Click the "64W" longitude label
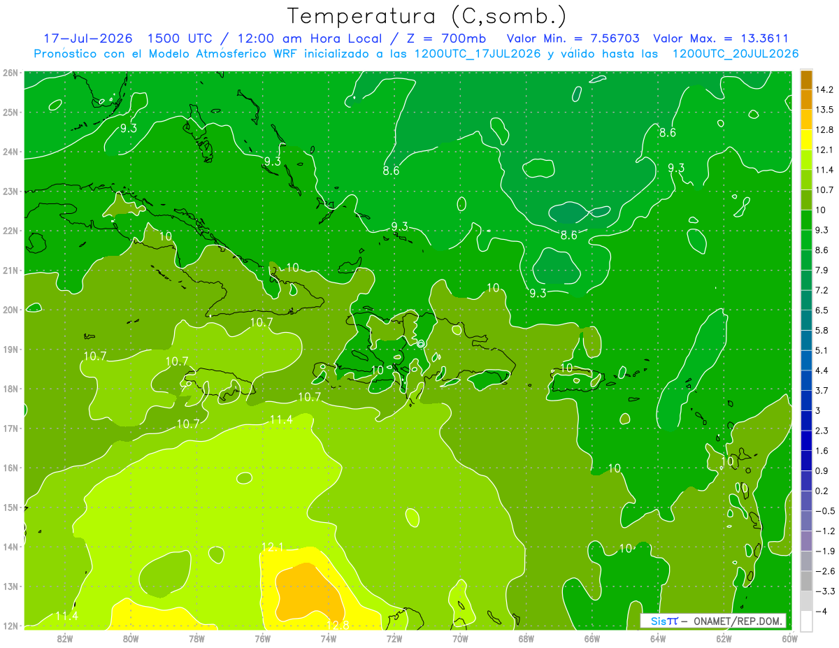 pos(658,638)
